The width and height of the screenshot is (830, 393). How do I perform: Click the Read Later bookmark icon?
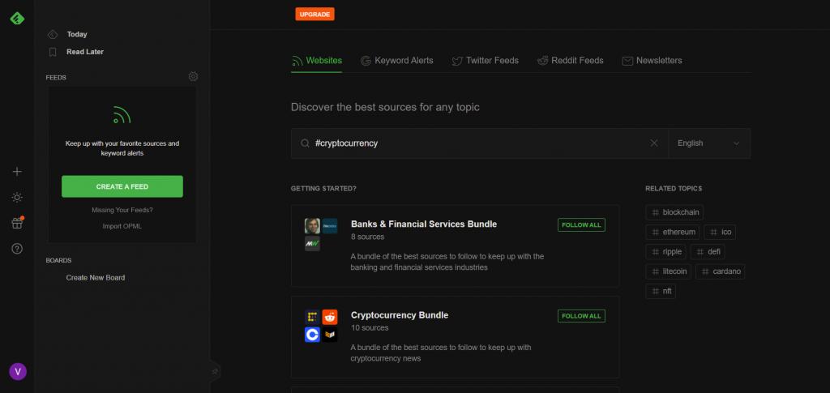click(x=53, y=52)
